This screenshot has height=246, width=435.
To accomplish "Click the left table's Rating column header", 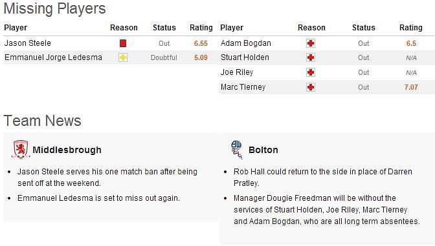I will click(201, 28).
